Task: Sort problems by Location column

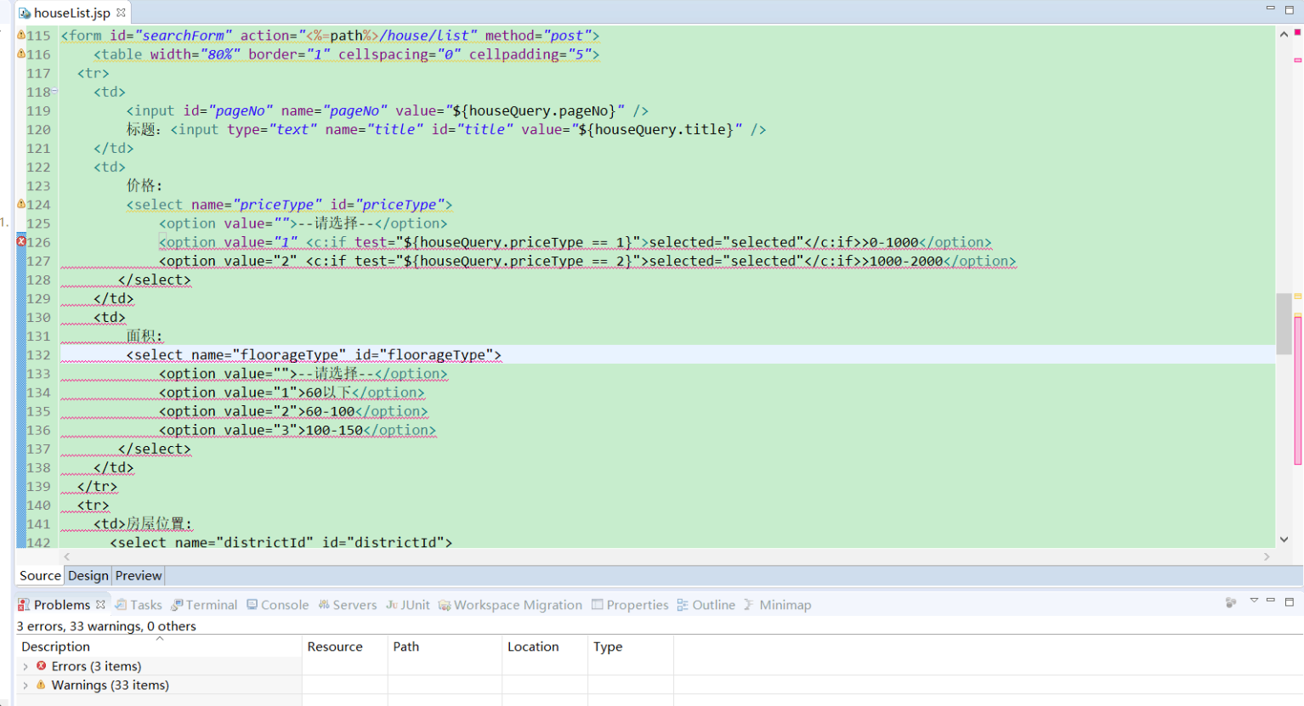Action: click(545, 647)
